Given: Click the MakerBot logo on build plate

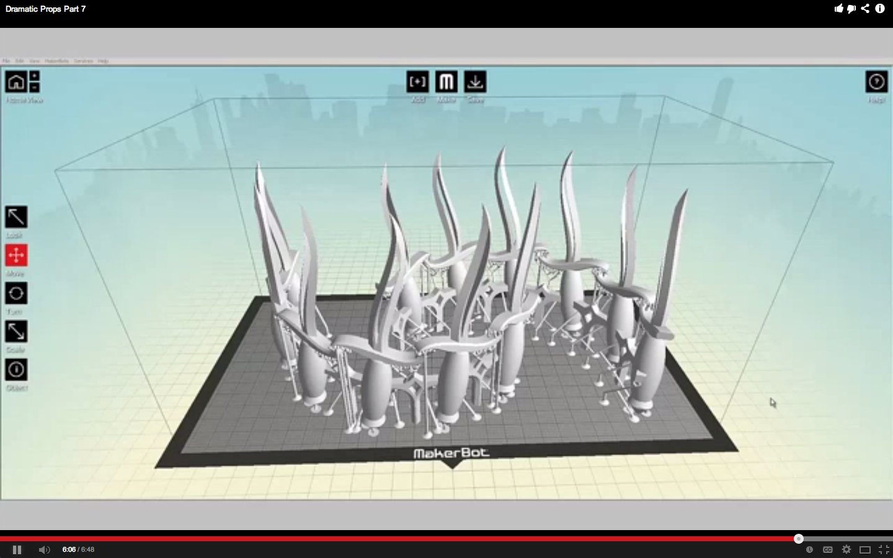Looking at the screenshot, I should pos(451,453).
